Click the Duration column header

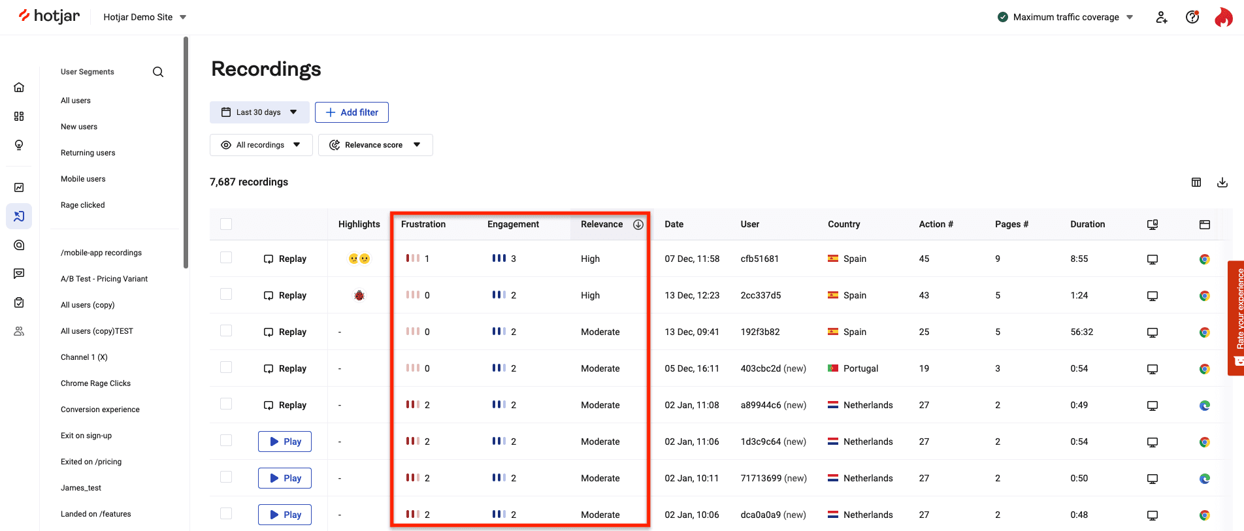(1087, 224)
